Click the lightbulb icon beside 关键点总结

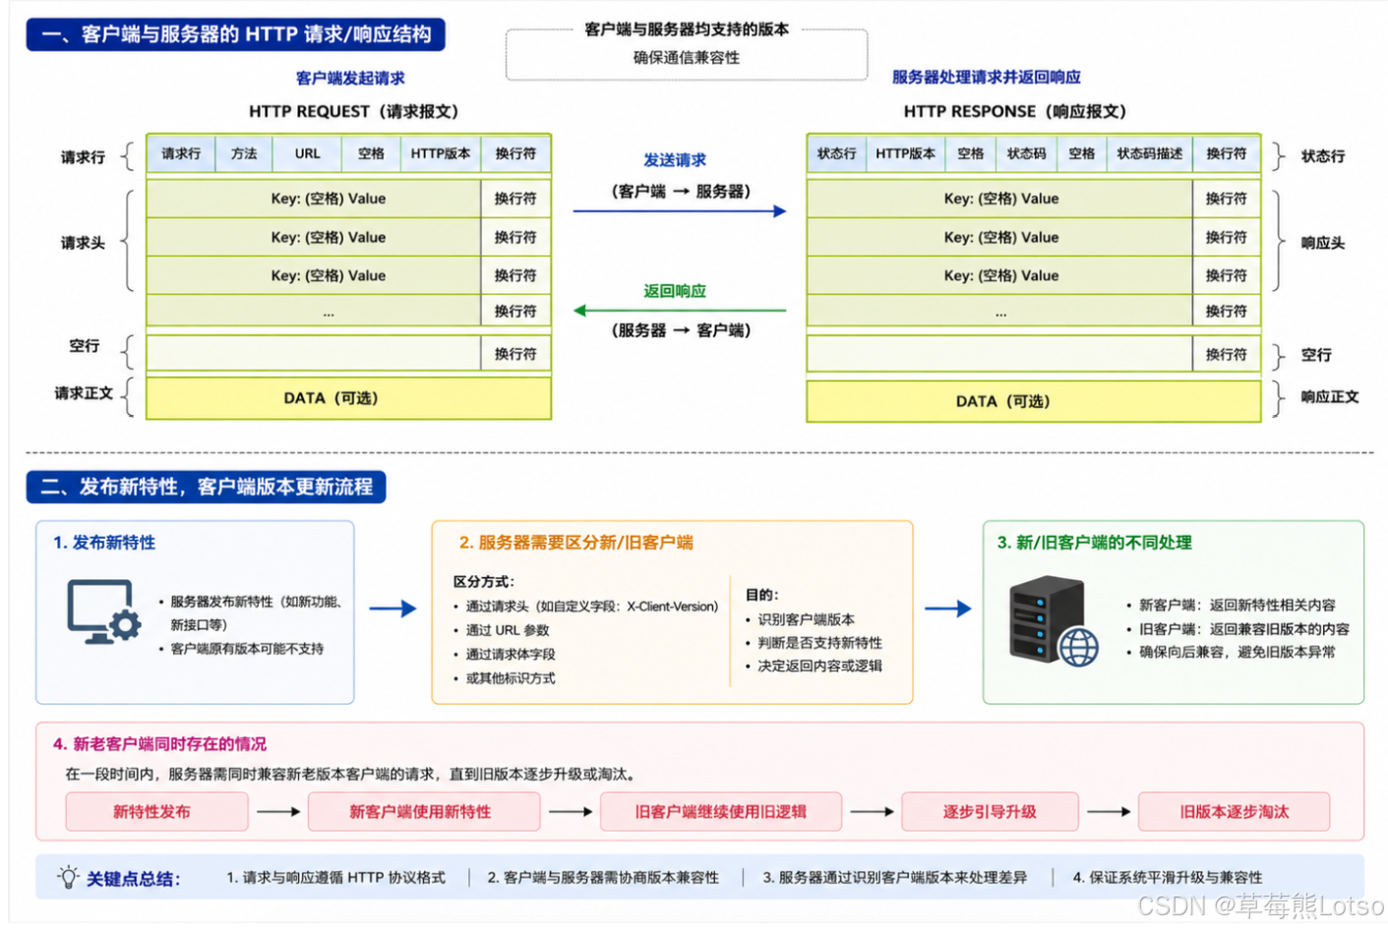point(68,877)
